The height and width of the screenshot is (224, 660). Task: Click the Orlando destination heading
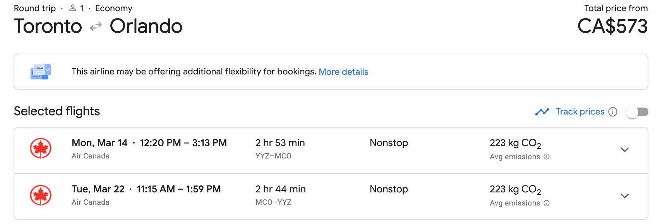(146, 26)
